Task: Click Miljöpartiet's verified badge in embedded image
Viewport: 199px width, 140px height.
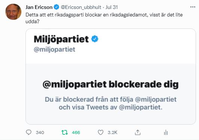Action: [95, 39]
